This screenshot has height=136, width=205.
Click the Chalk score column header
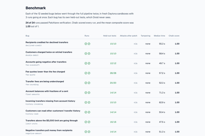(174, 36)
